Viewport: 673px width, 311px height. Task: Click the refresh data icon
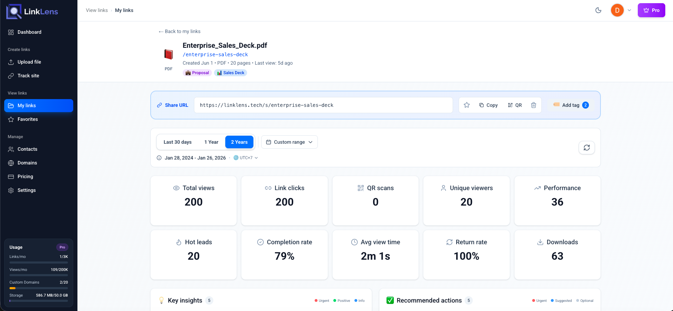pyautogui.click(x=587, y=148)
